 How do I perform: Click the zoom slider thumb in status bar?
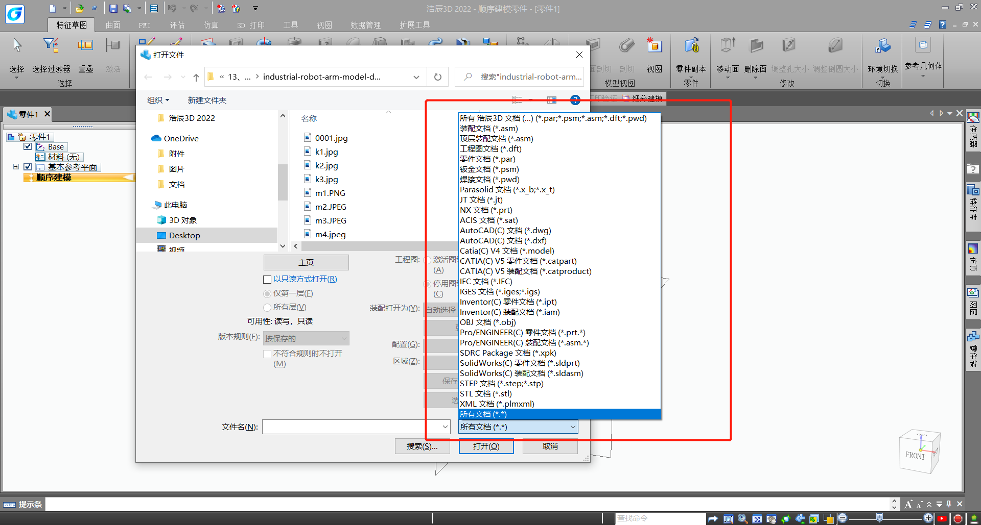click(x=879, y=518)
